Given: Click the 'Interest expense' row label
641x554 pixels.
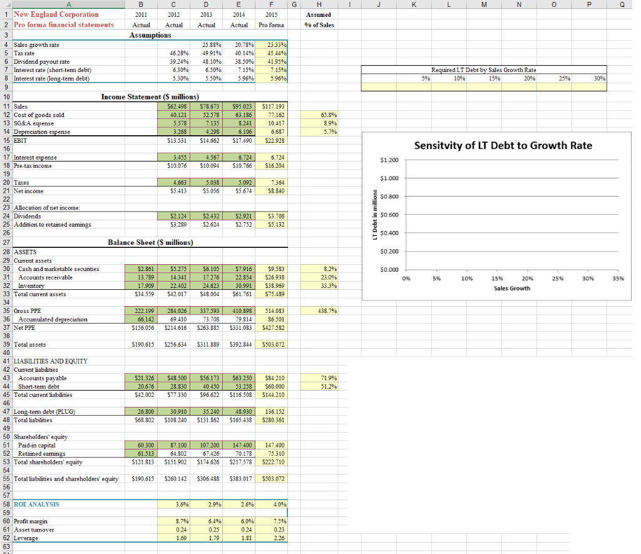Looking at the screenshot, I should point(35,157).
